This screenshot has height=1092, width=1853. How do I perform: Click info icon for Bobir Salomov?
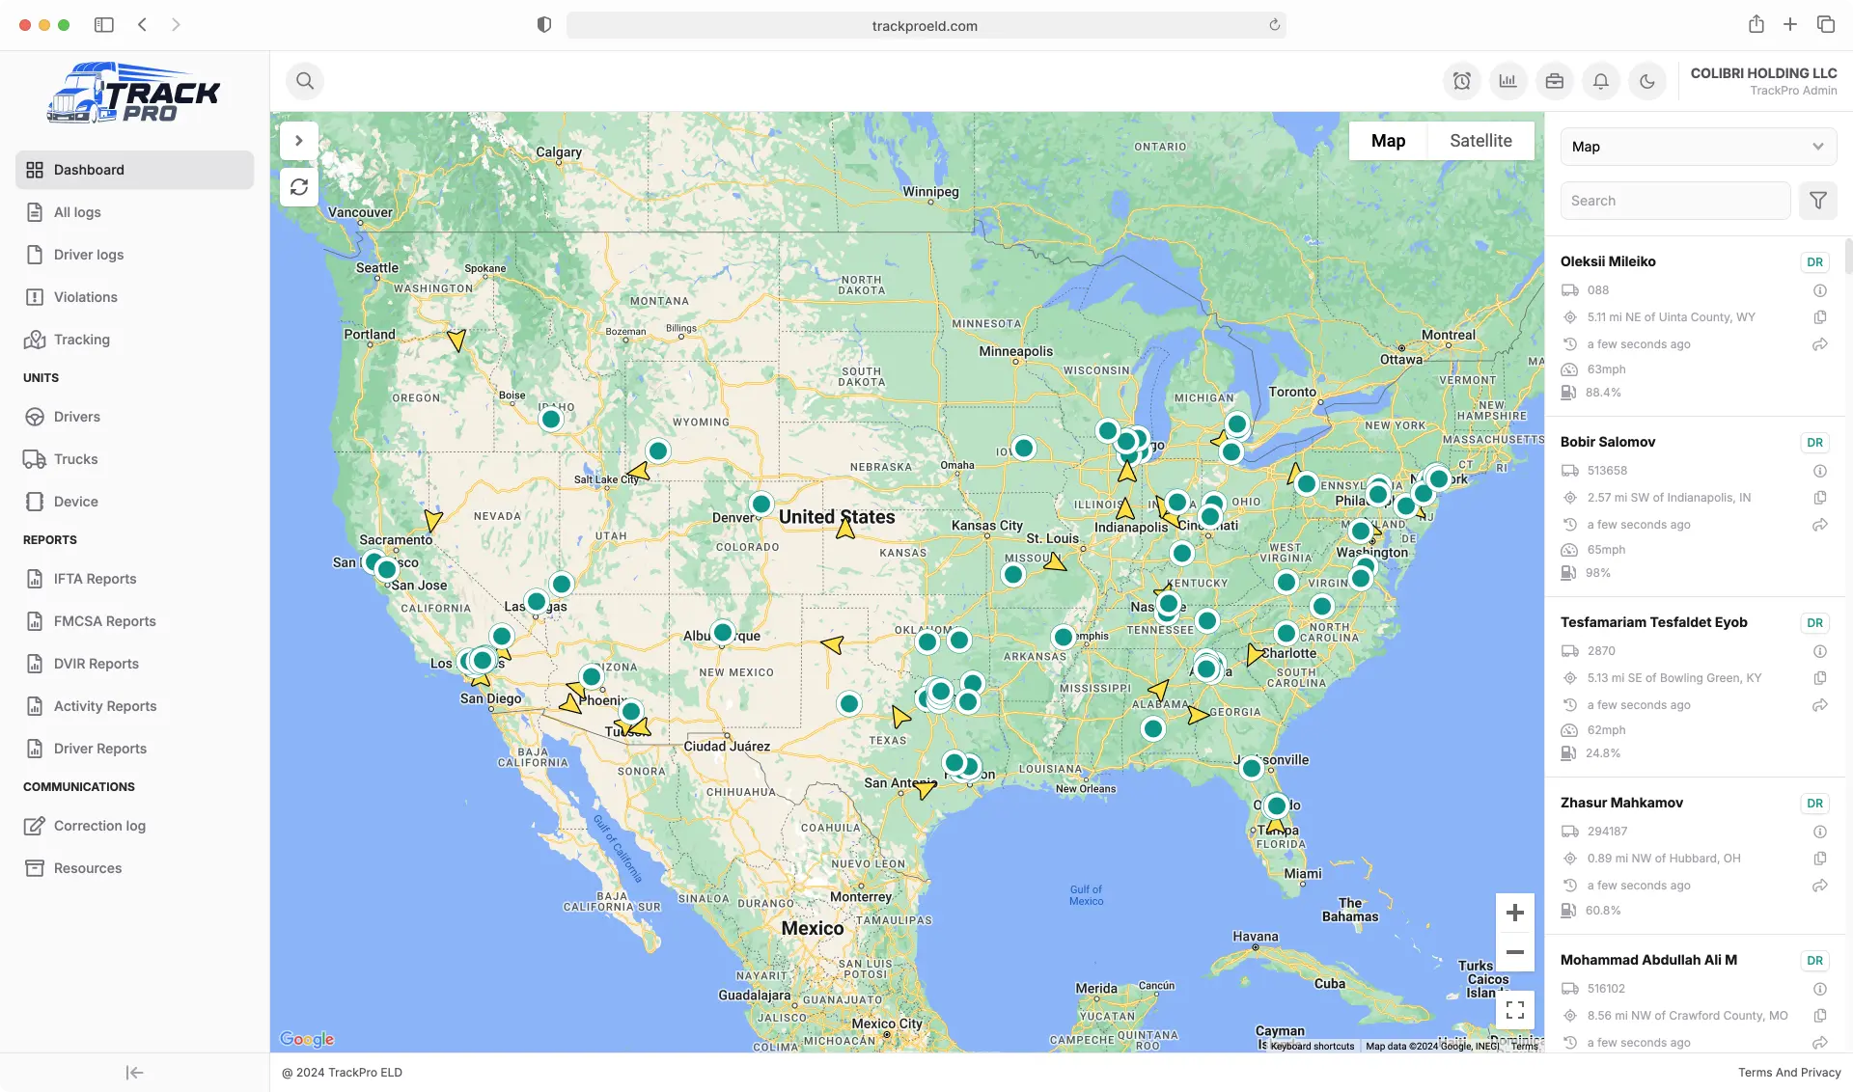click(1820, 471)
